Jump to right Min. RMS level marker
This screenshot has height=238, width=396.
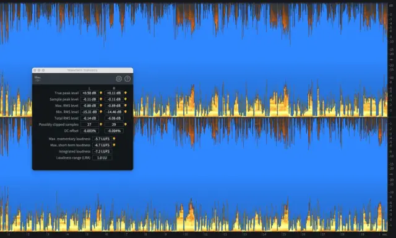[125, 112]
